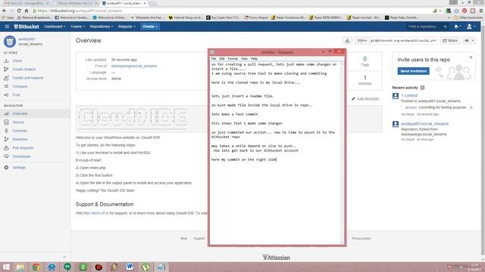The height and width of the screenshot is (272, 485).
Task: Click the download repository icon button
Action: [347, 40]
